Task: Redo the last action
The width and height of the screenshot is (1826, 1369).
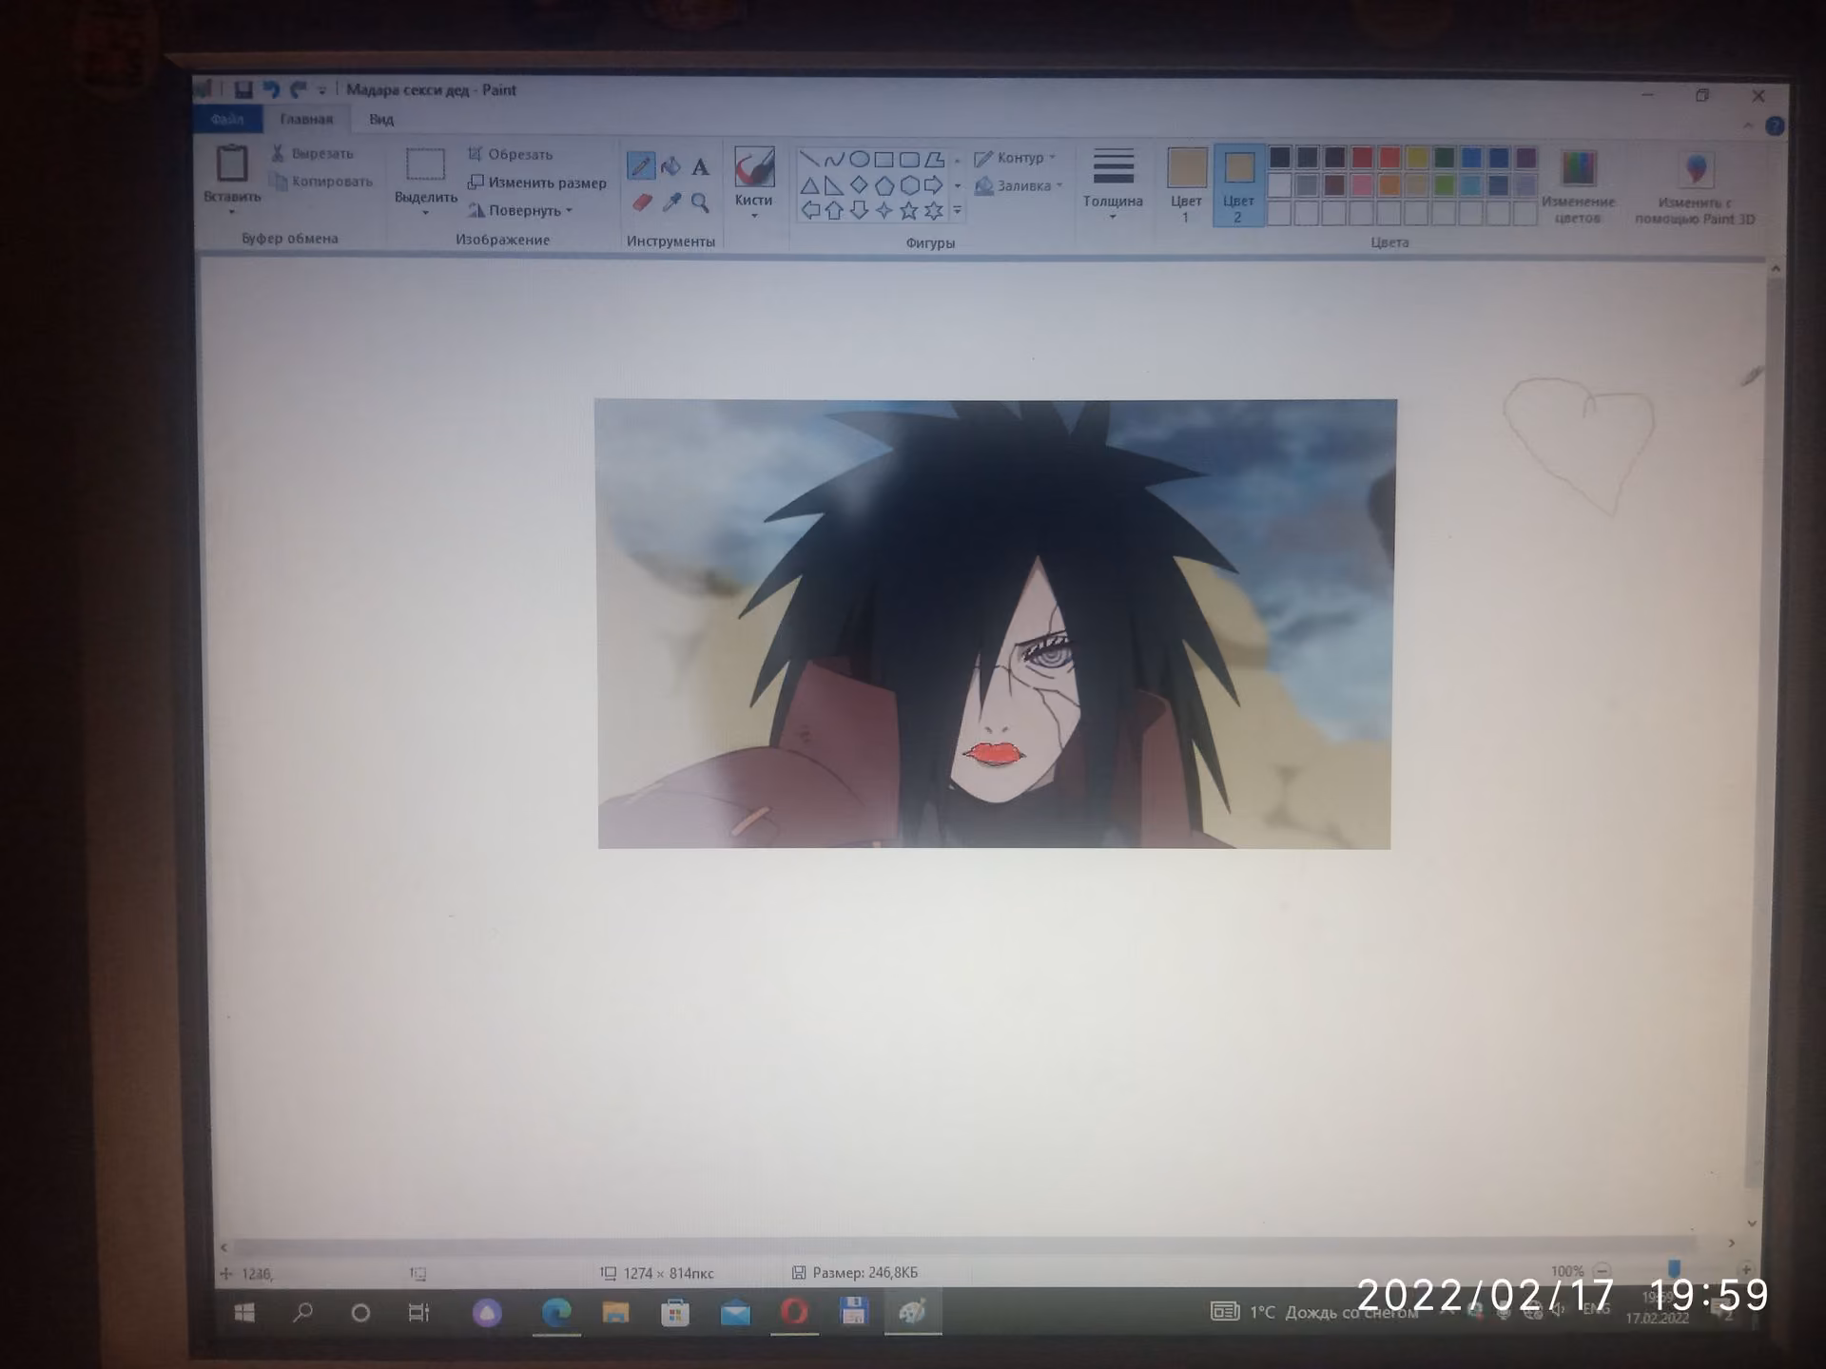Action: click(299, 89)
